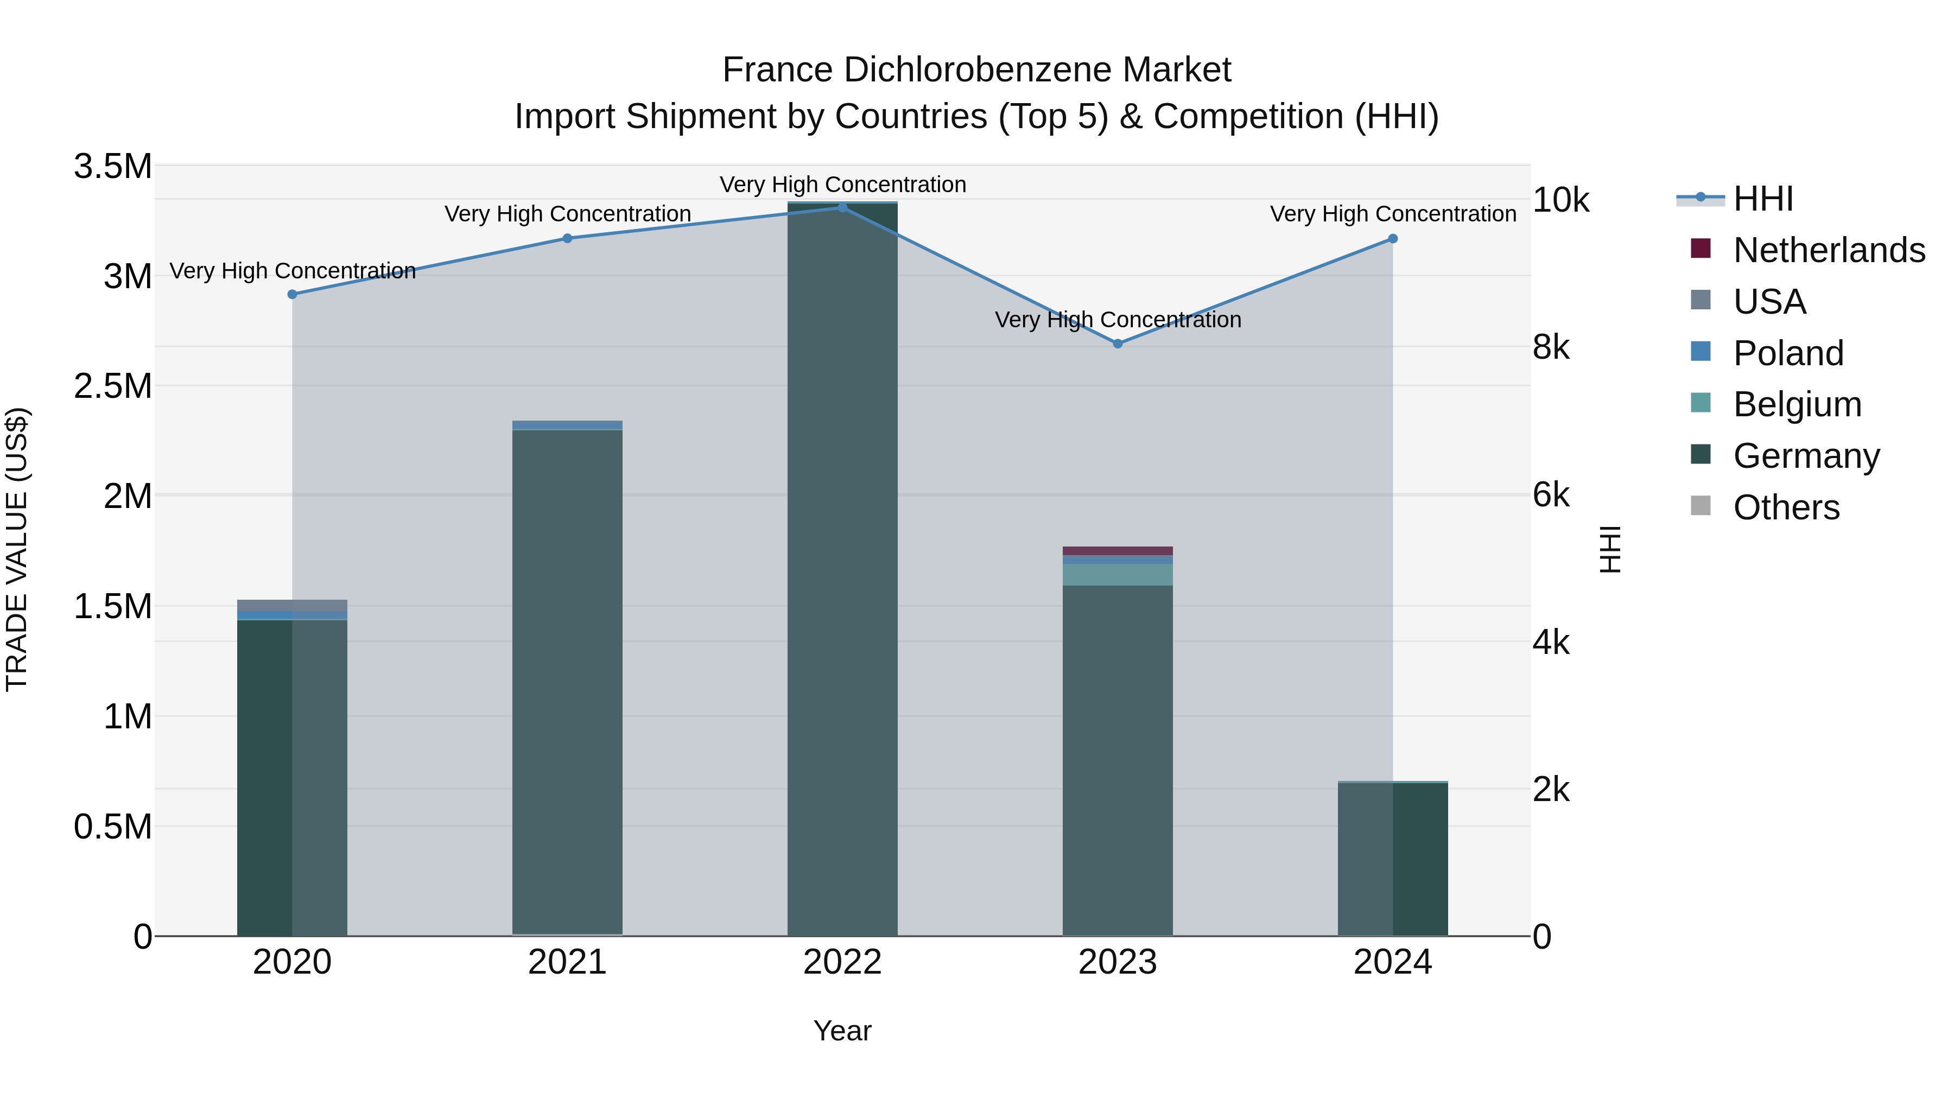Screen dimensions: 1954x1099
Task: Click the 2023 Germany bar segment
Action: click(x=1118, y=761)
